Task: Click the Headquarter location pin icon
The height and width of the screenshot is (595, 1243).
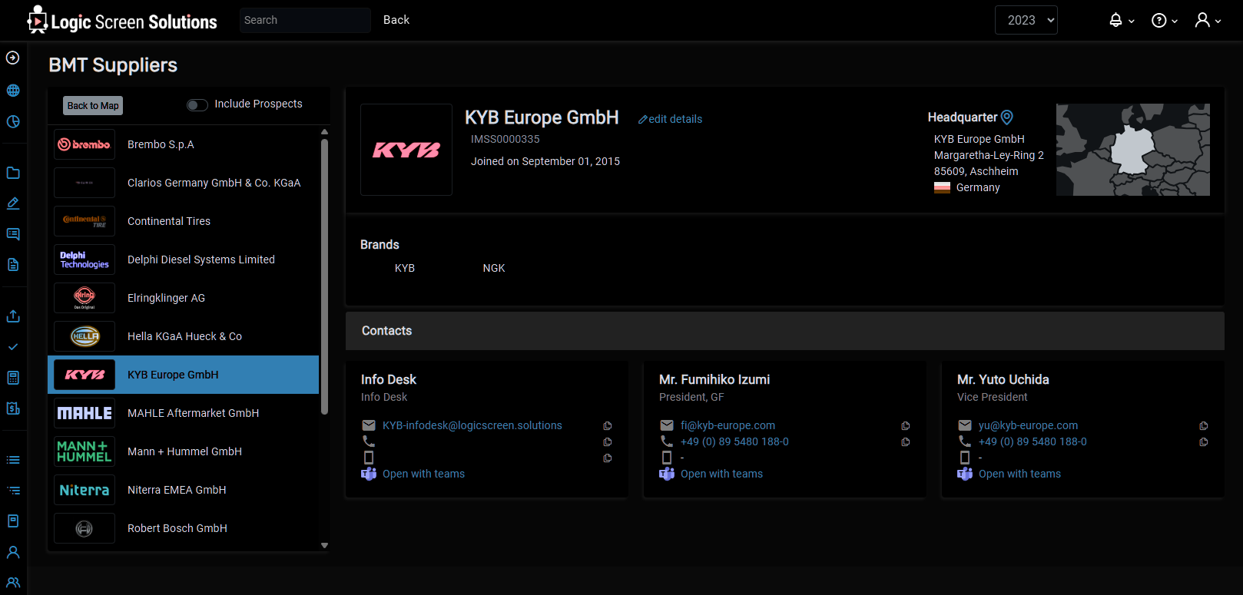Action: tap(1007, 117)
